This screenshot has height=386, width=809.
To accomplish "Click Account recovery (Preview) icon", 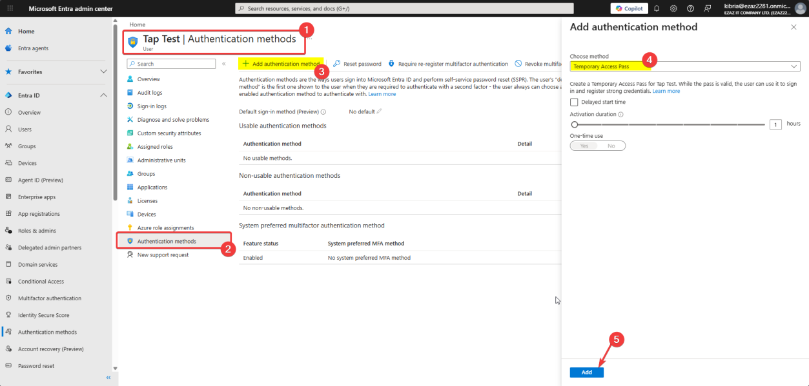I will [x=8, y=349].
